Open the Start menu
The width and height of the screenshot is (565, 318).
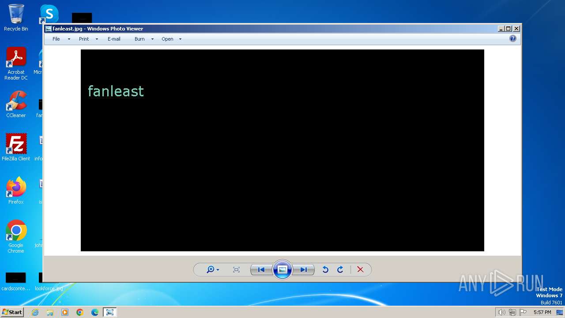(12, 312)
